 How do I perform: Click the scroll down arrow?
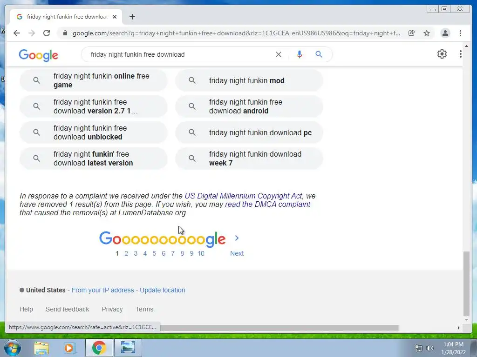tap(466, 320)
